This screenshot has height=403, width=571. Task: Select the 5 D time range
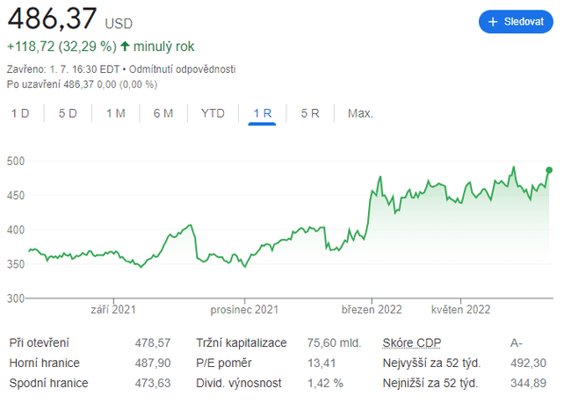68,113
